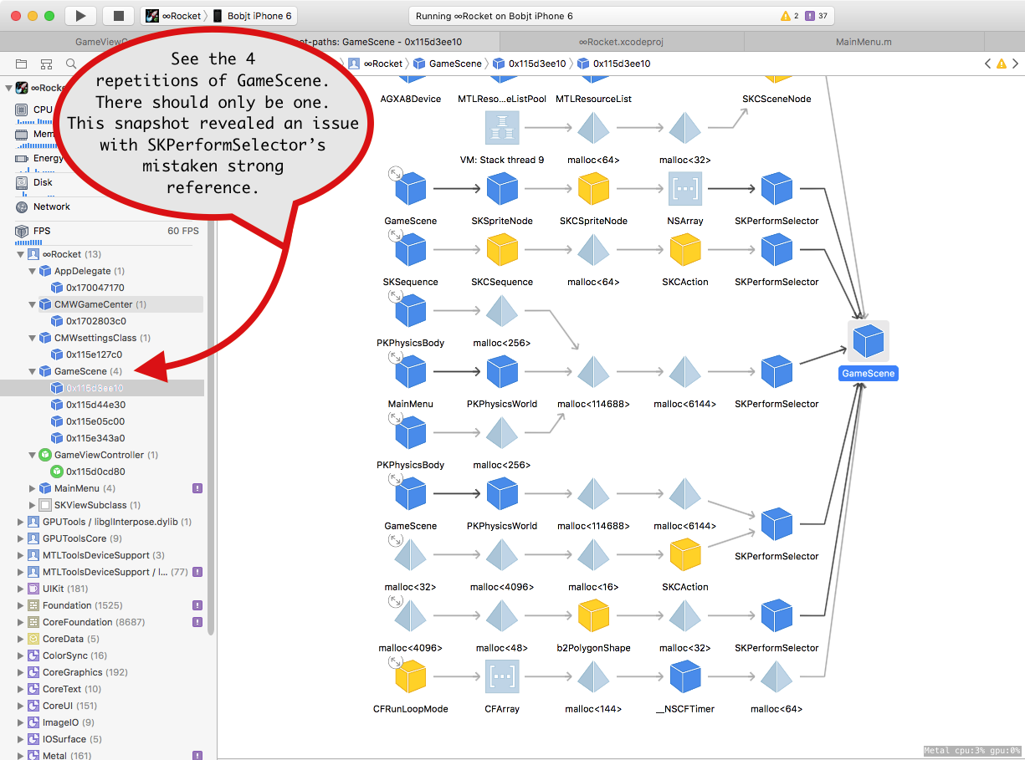Collapse the CMWsettingsClass row
Viewport: 1025px width, 760px height.
tap(33, 338)
